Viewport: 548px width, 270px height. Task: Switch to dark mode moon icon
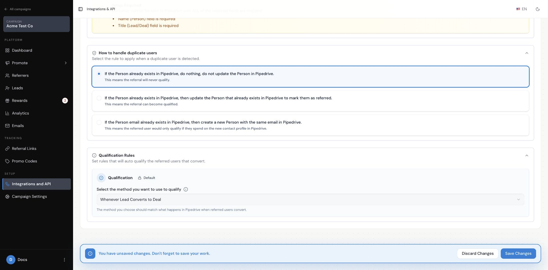pyautogui.click(x=538, y=9)
